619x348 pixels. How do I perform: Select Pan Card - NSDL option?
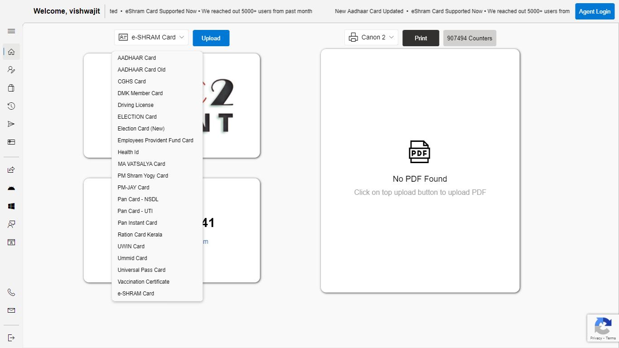tap(157, 199)
